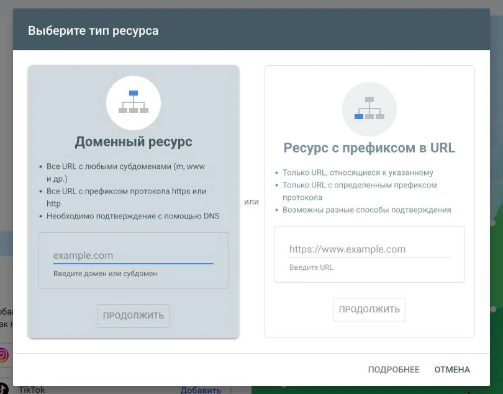Image resolution: width=503 pixels, height=394 pixels.
Task: Cancel the dialog with ОТМЕНА
Action: click(452, 370)
